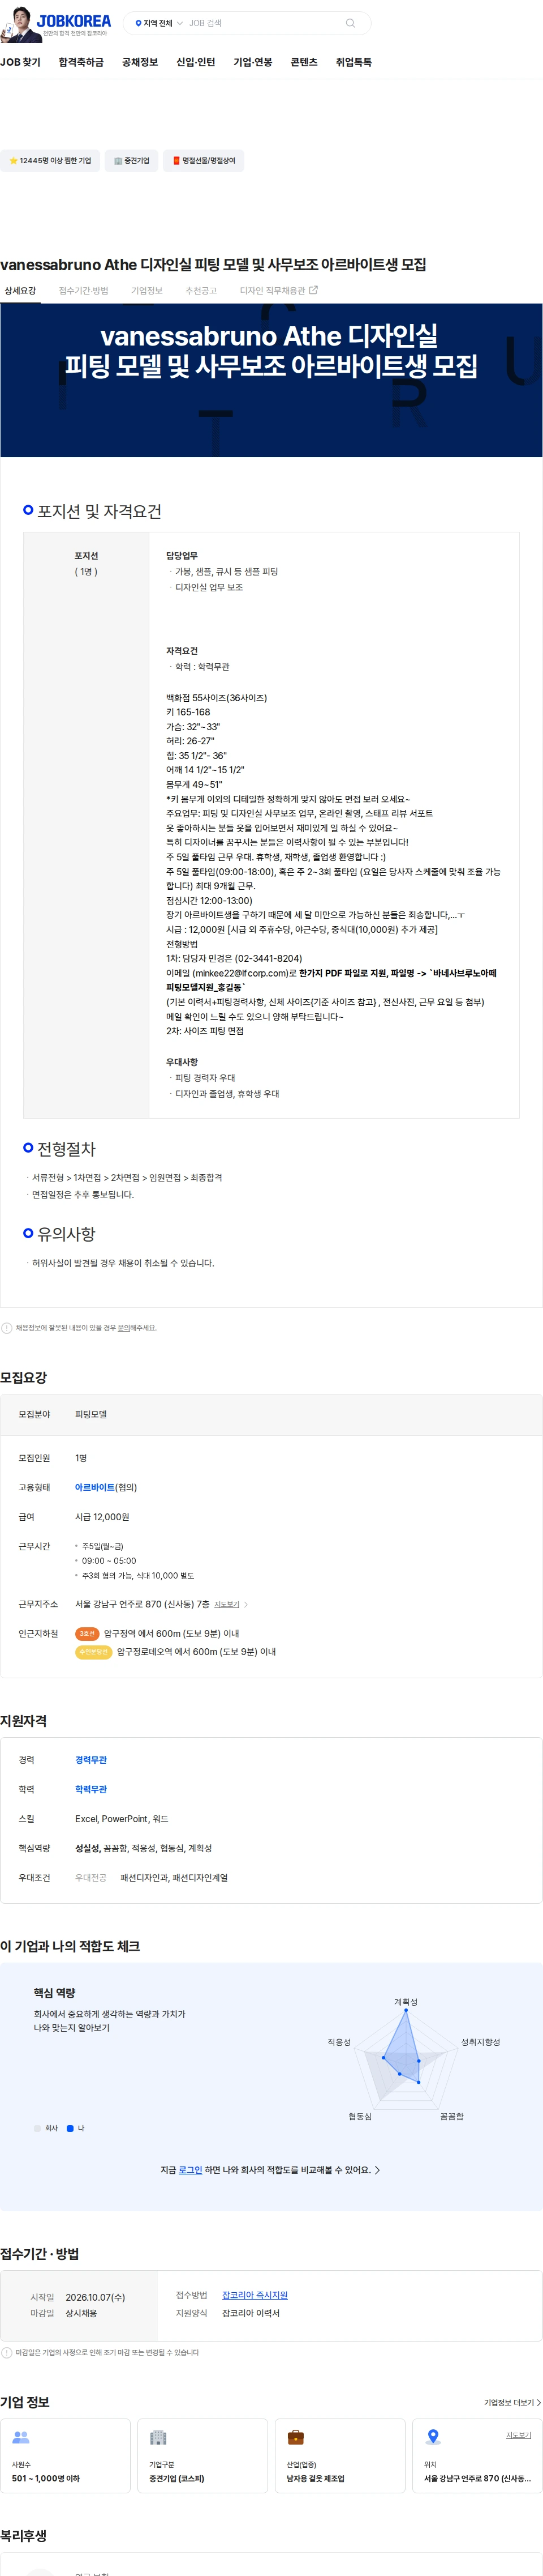Click the map pin icon in 위치 card

433,2437
